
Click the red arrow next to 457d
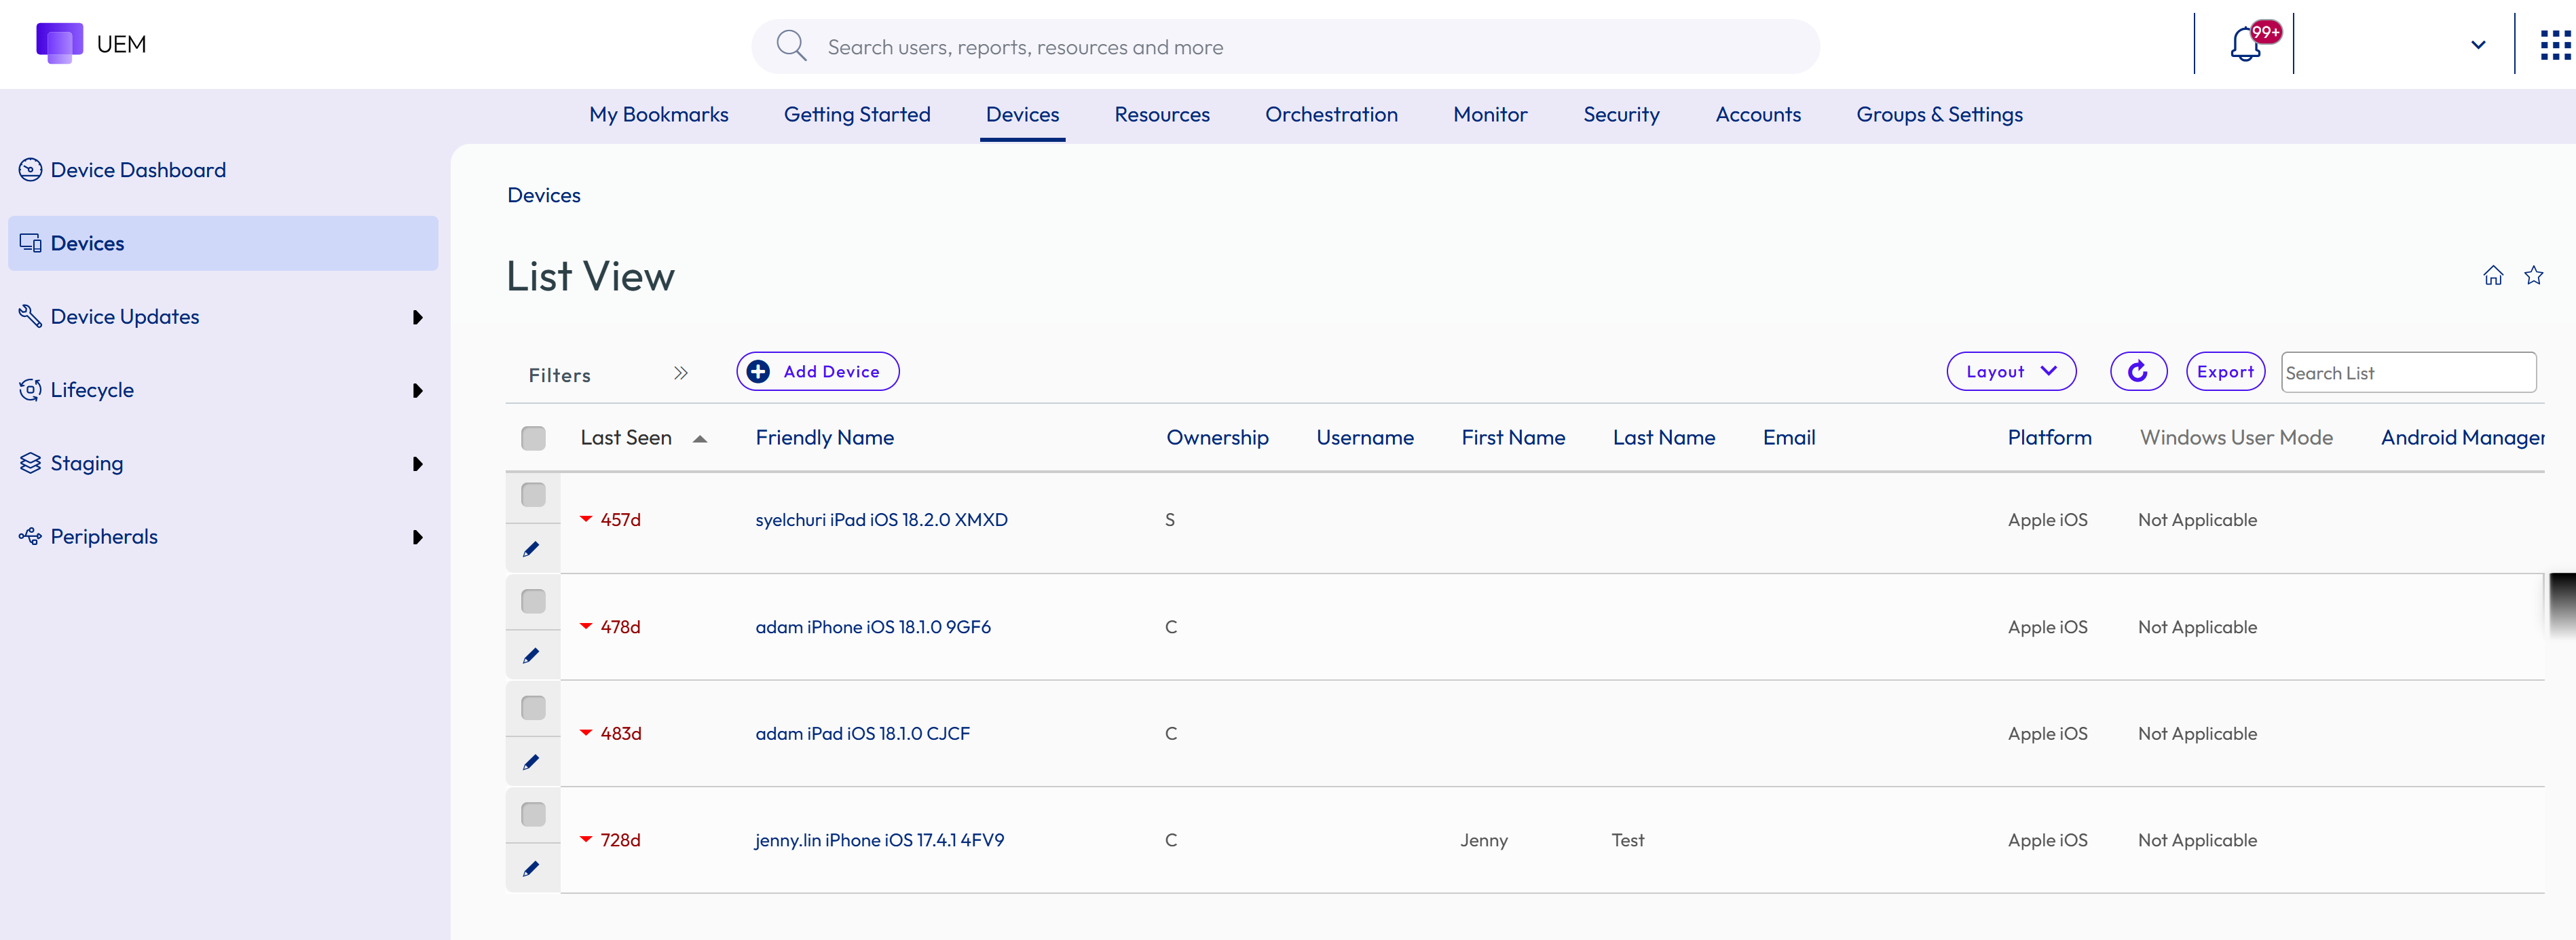pyautogui.click(x=586, y=519)
